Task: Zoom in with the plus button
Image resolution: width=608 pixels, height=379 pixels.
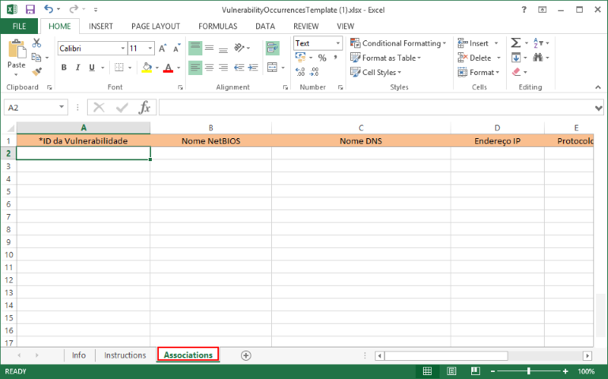Action: [x=565, y=371]
